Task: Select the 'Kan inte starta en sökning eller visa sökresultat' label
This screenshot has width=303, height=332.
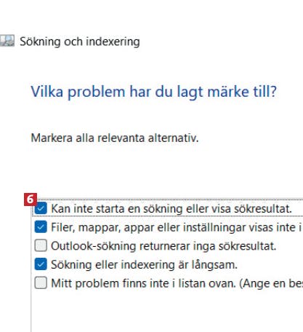Action: pyautogui.click(x=171, y=209)
